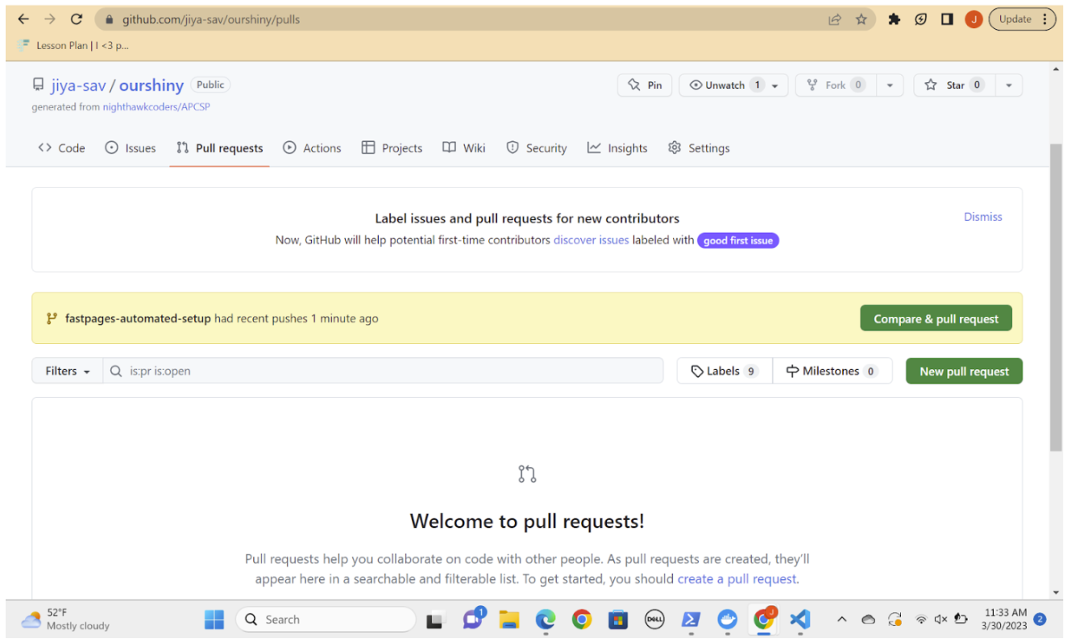Open notification count badge

click(x=1040, y=620)
